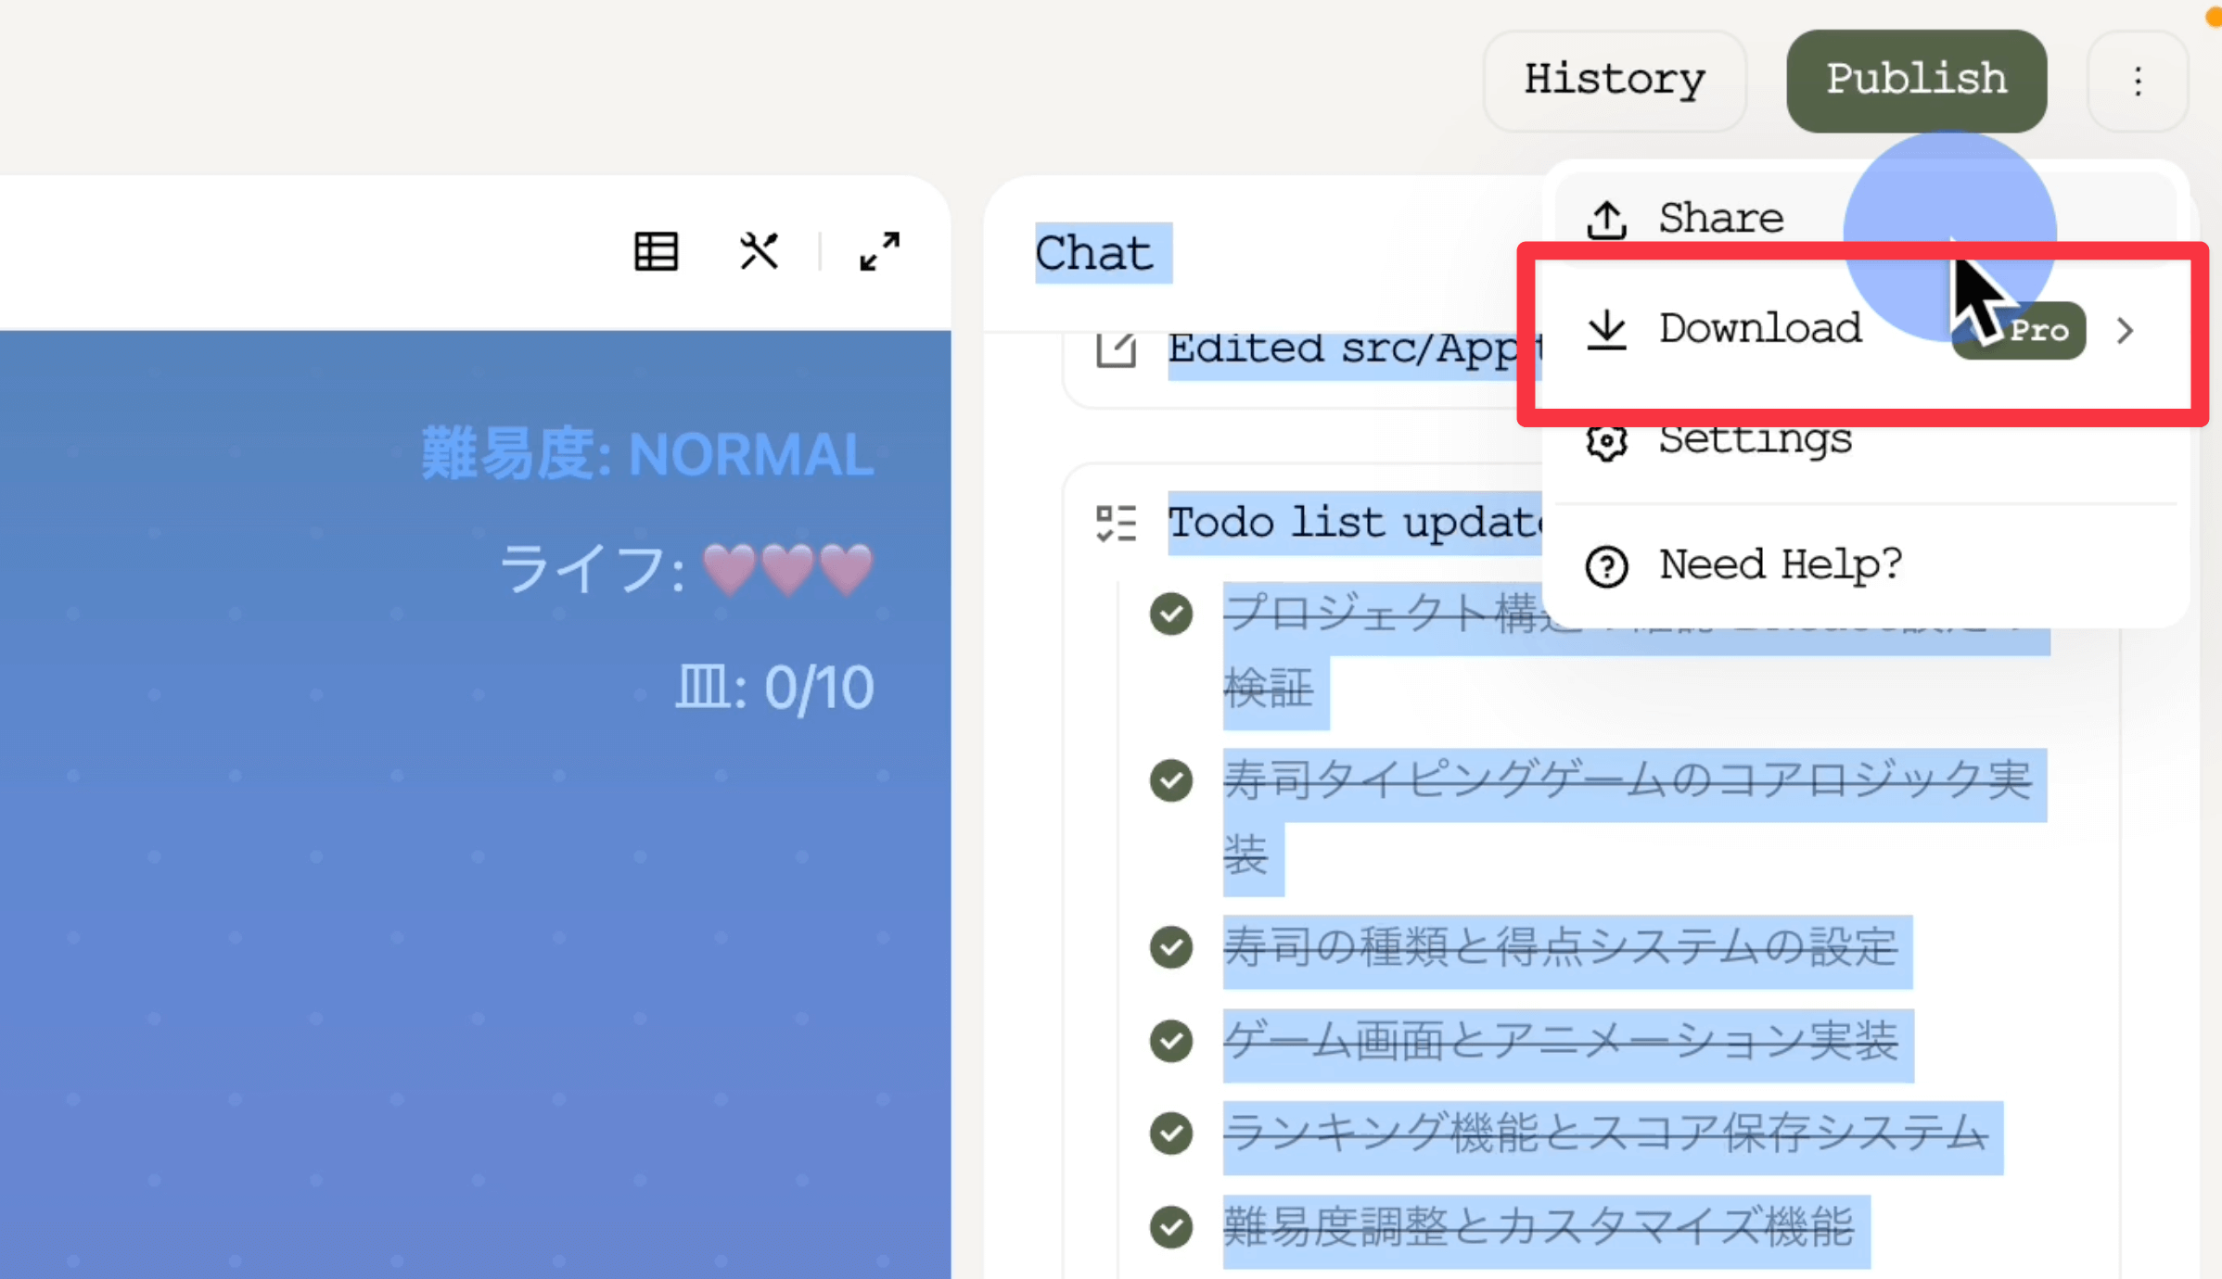The width and height of the screenshot is (2222, 1279).
Task: Click the Settings gear icon
Action: pyautogui.click(x=1606, y=440)
